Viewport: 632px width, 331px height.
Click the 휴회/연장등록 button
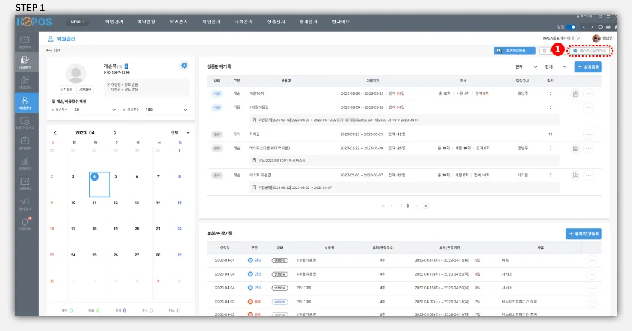coord(583,234)
